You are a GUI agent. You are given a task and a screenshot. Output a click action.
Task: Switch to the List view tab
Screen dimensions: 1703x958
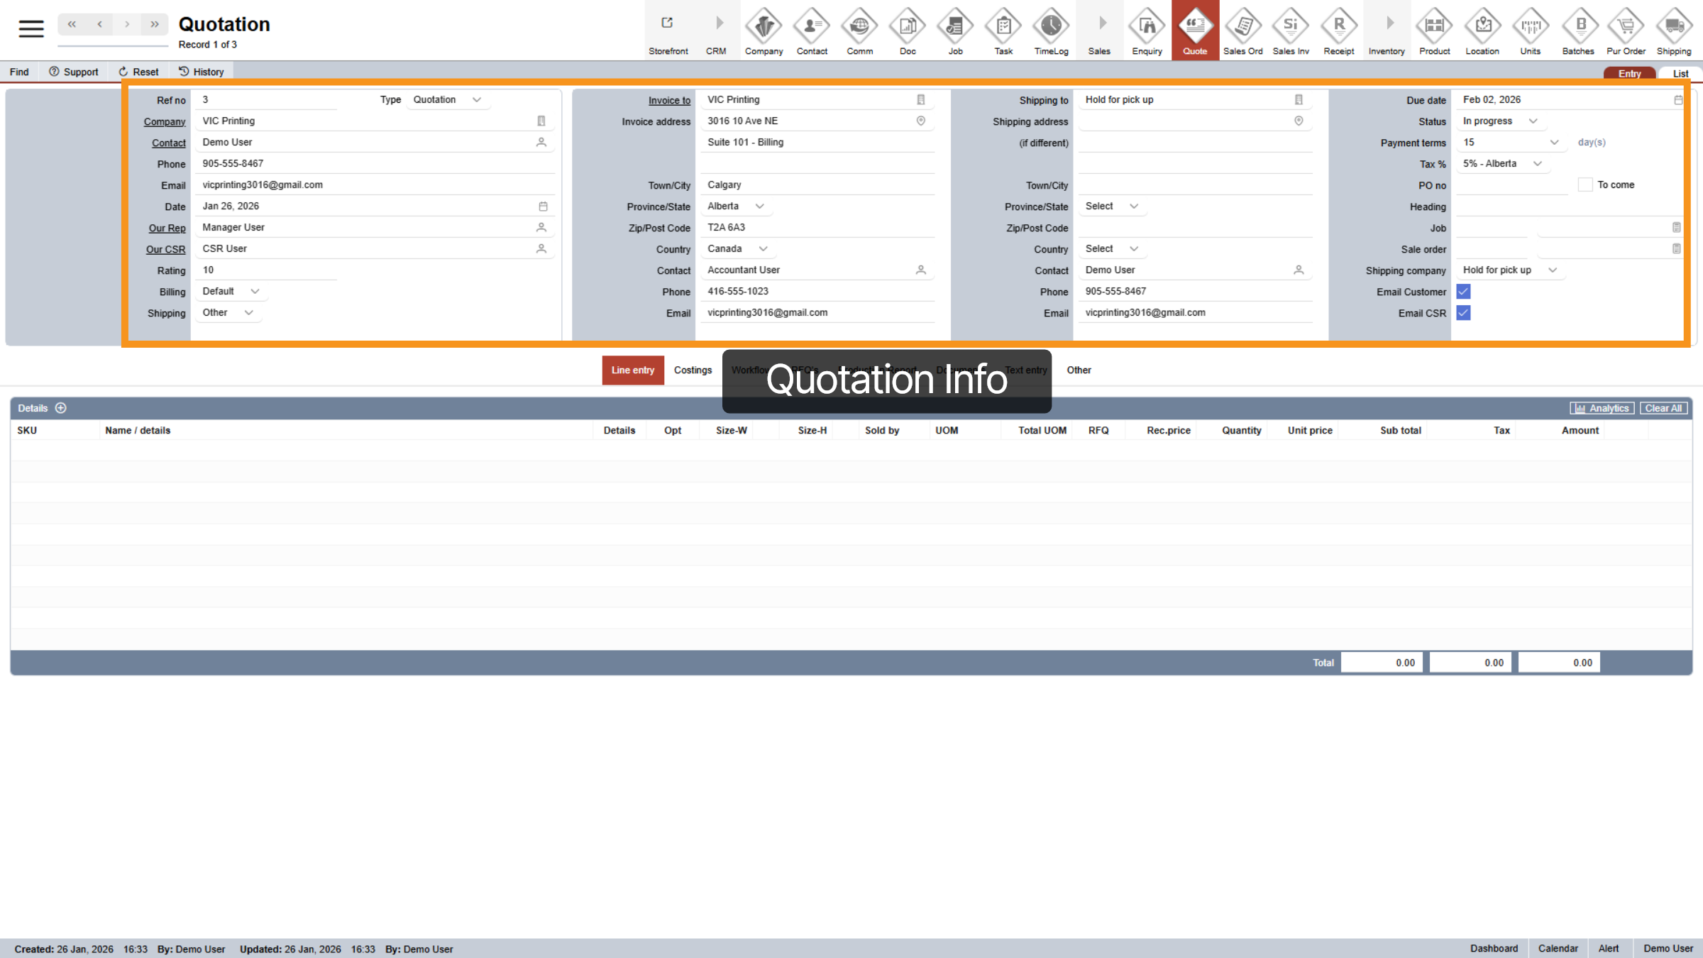click(1680, 74)
